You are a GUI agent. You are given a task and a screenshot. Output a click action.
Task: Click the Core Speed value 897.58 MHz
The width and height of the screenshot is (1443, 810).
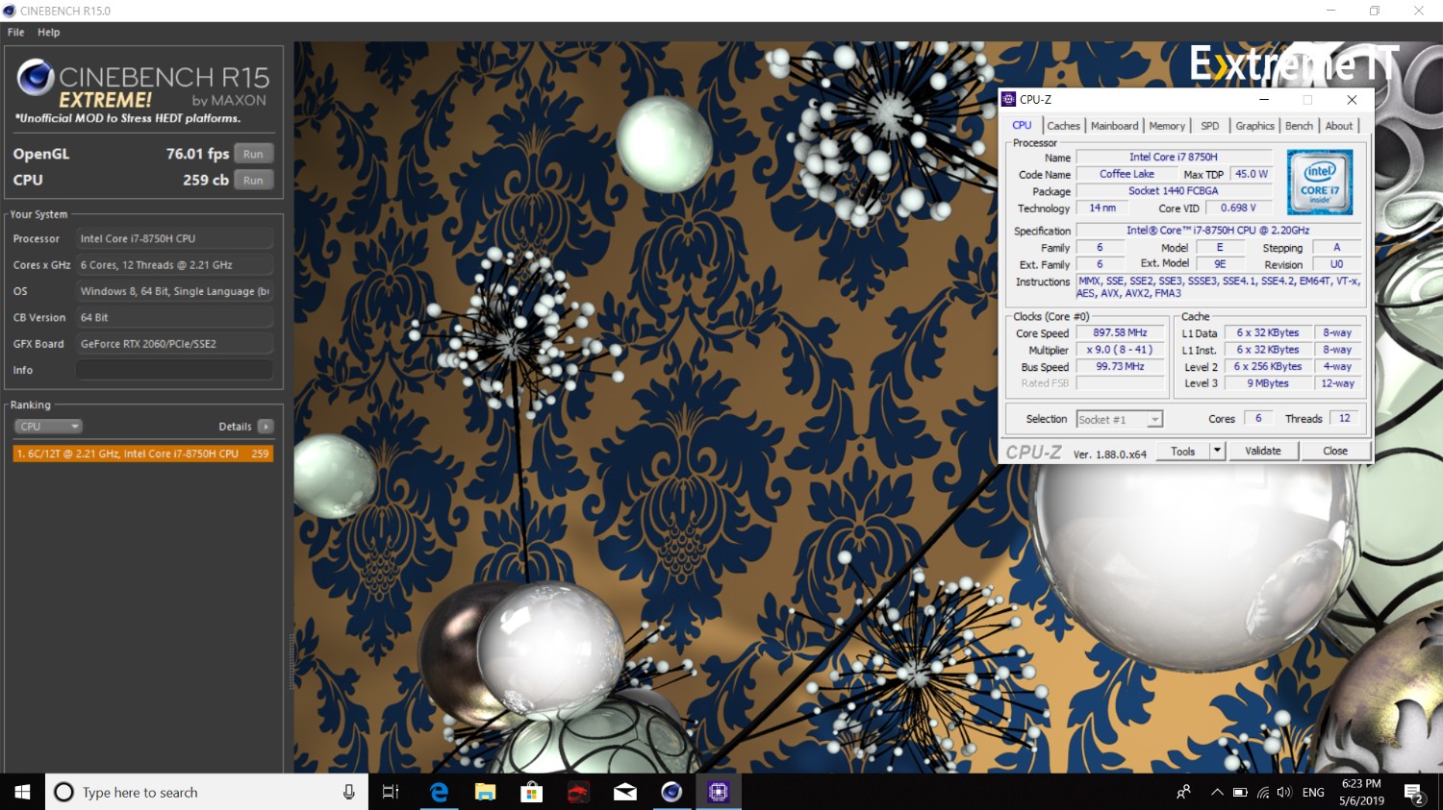click(x=1120, y=332)
